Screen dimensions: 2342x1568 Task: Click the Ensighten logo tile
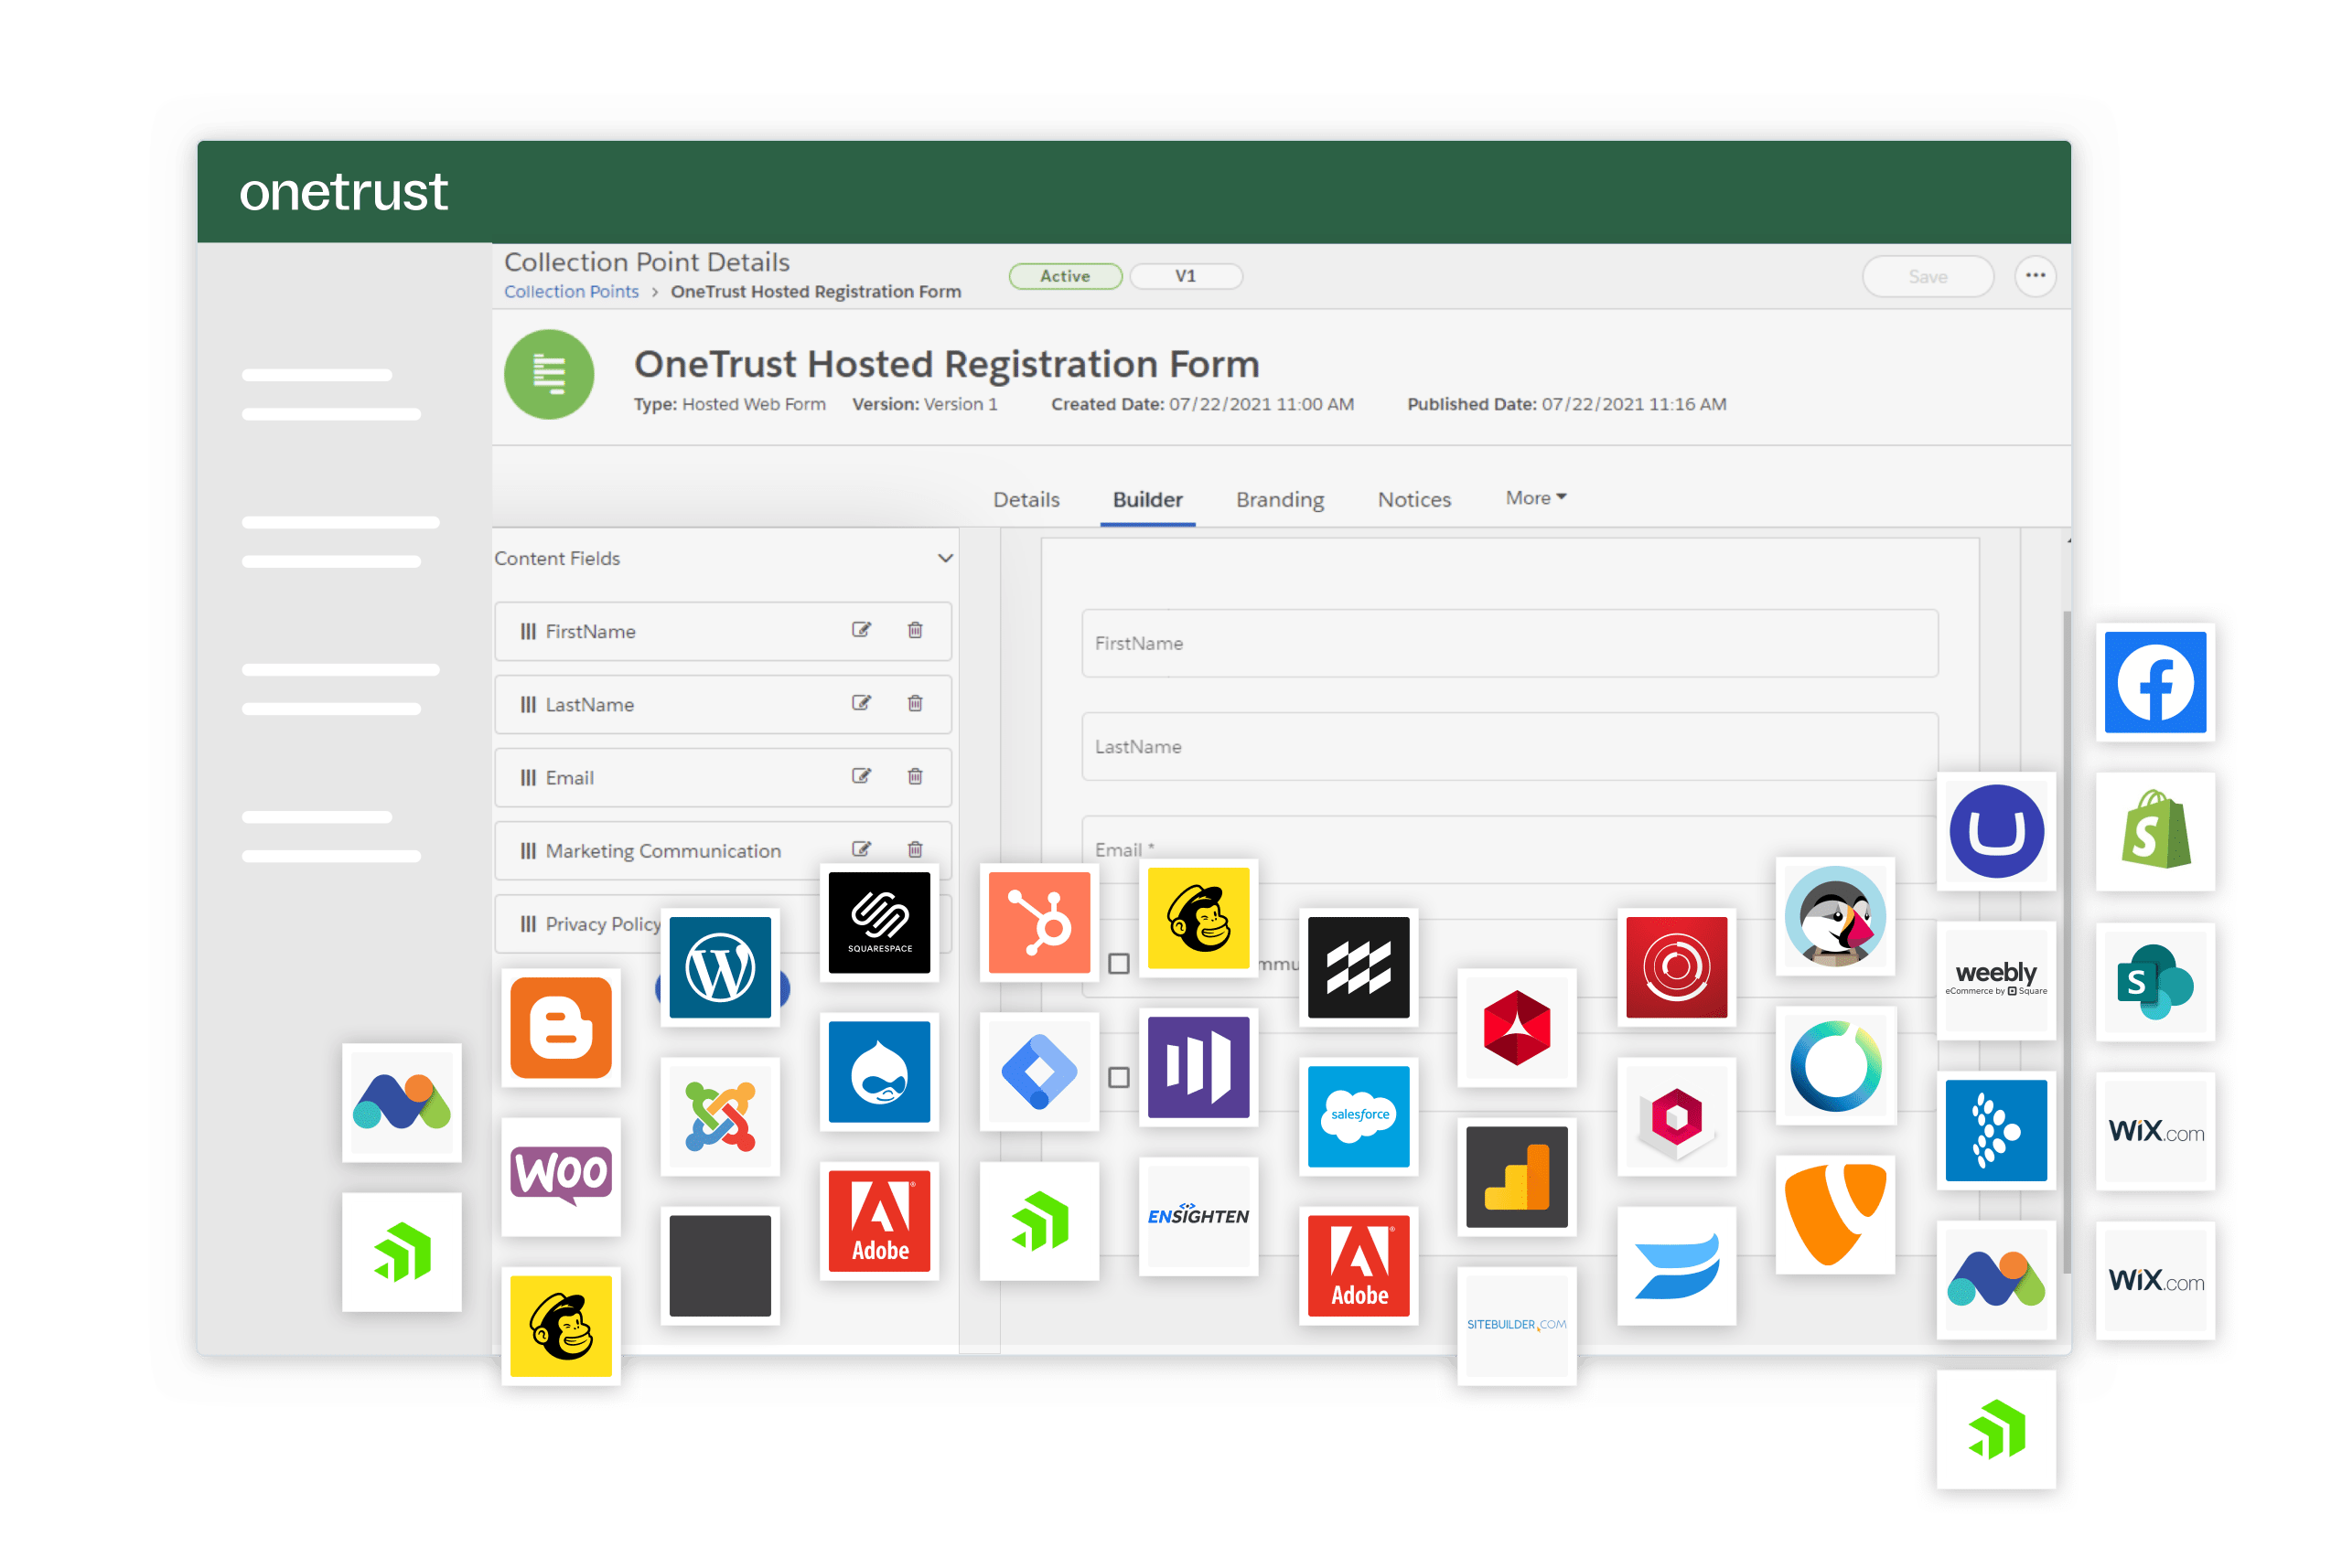1198,1216
